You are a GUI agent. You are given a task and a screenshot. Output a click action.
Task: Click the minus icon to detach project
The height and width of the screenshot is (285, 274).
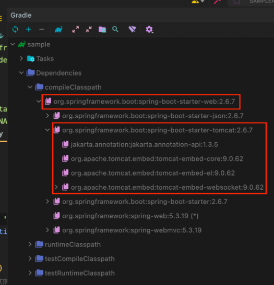[42, 29]
